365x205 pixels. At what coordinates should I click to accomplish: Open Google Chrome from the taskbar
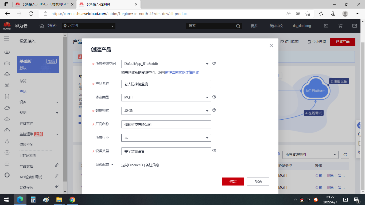pyautogui.click(x=72, y=200)
